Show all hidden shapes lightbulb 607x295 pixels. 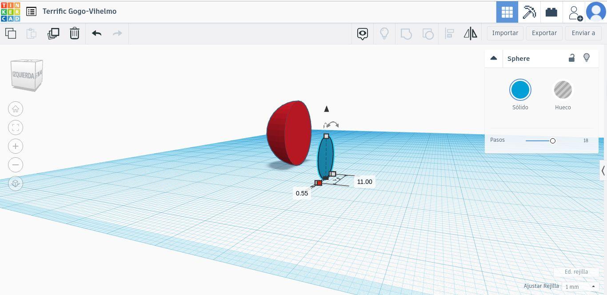(384, 33)
